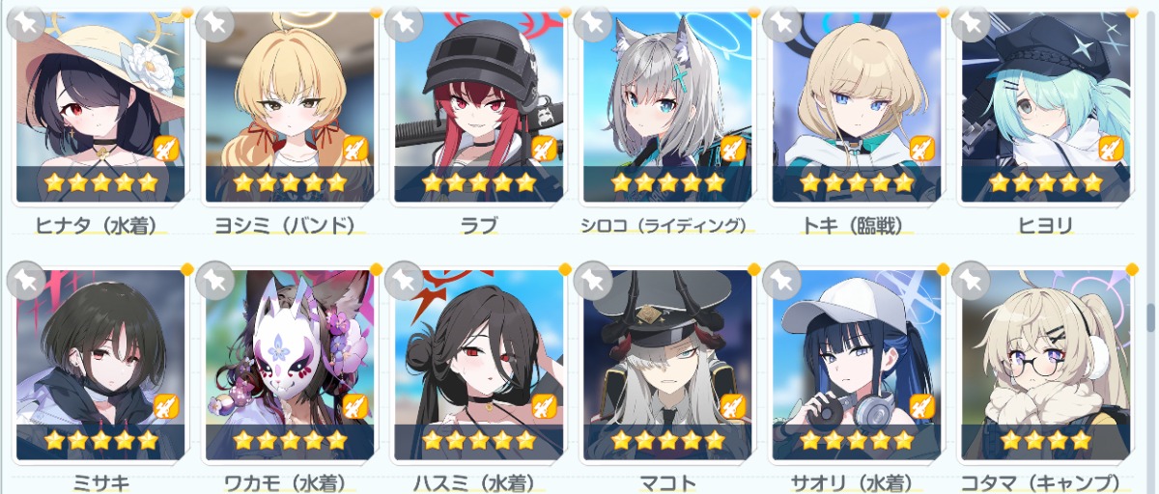The height and width of the screenshot is (494, 1159).
Task: Toggle the pin icon on ヨシミ（バンド）card
Action: pos(214,22)
